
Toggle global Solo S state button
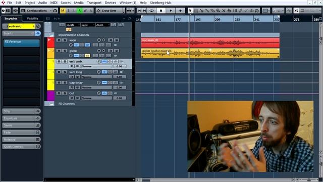click(69, 11)
